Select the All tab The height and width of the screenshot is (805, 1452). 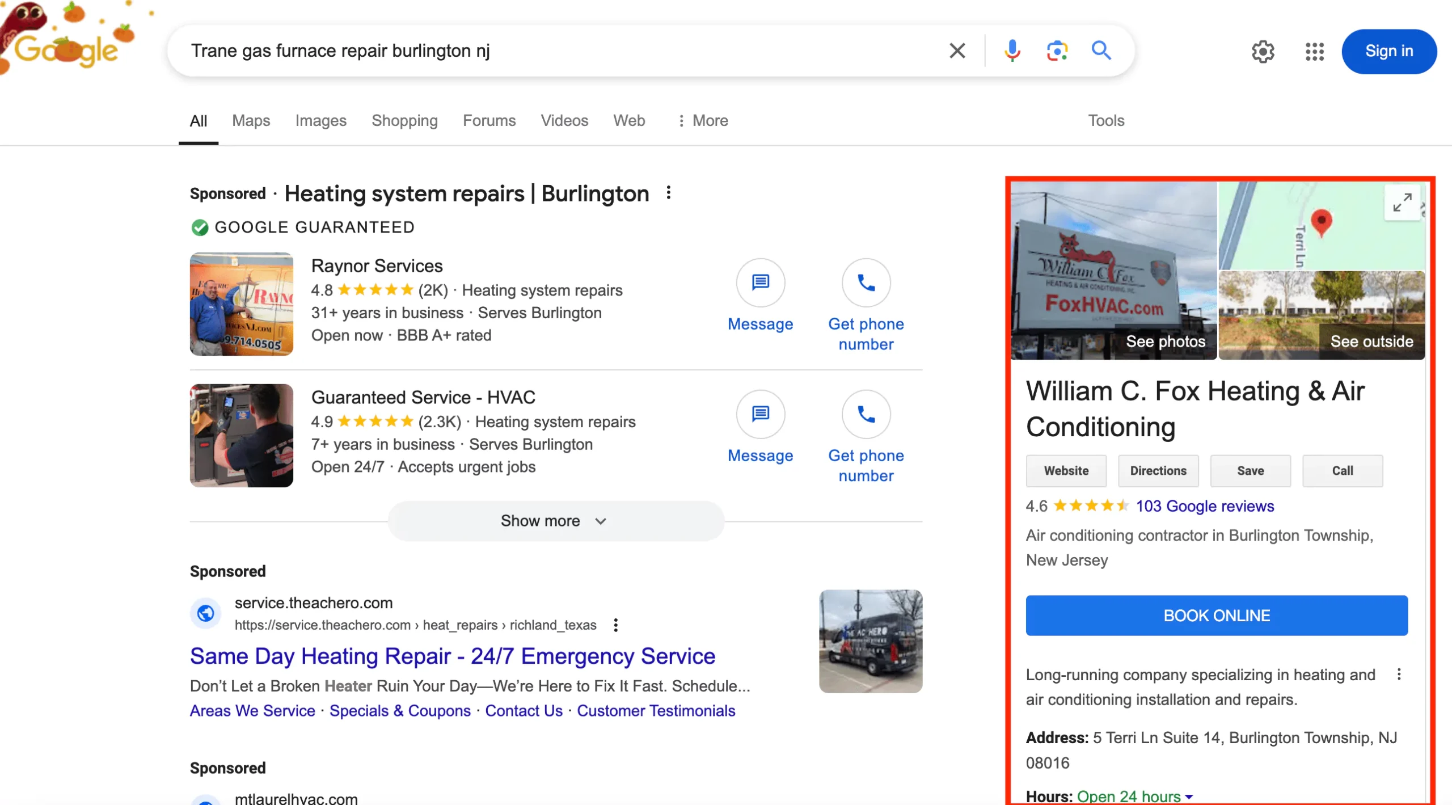pyautogui.click(x=198, y=121)
